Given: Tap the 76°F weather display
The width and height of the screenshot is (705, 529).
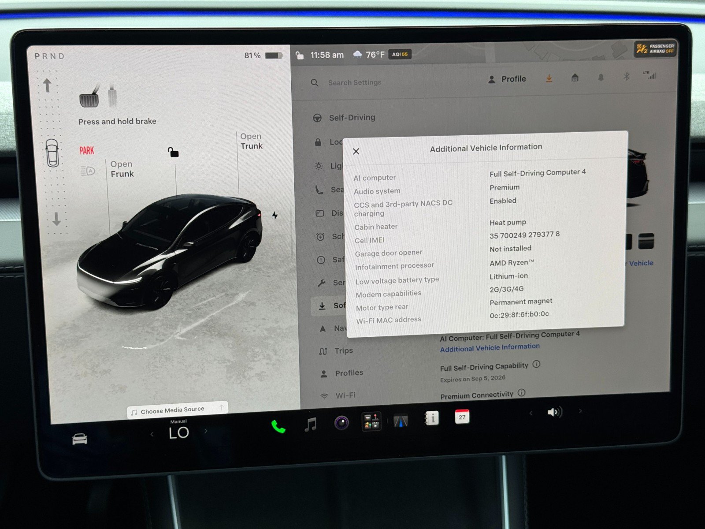Looking at the screenshot, I should click(x=369, y=55).
